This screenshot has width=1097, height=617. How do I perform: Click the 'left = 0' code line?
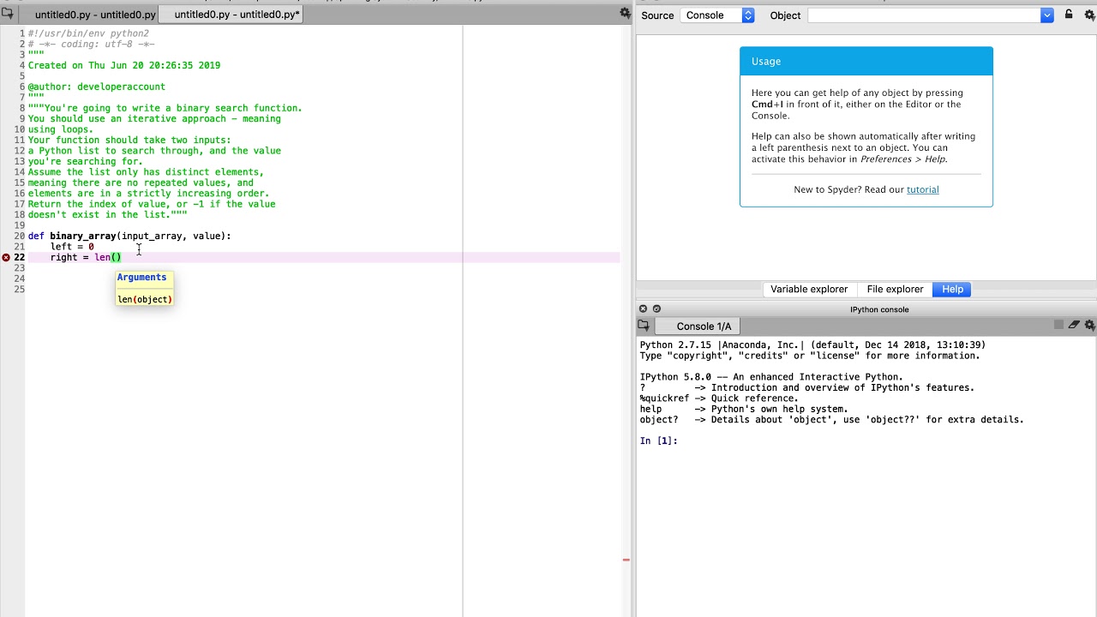point(72,247)
